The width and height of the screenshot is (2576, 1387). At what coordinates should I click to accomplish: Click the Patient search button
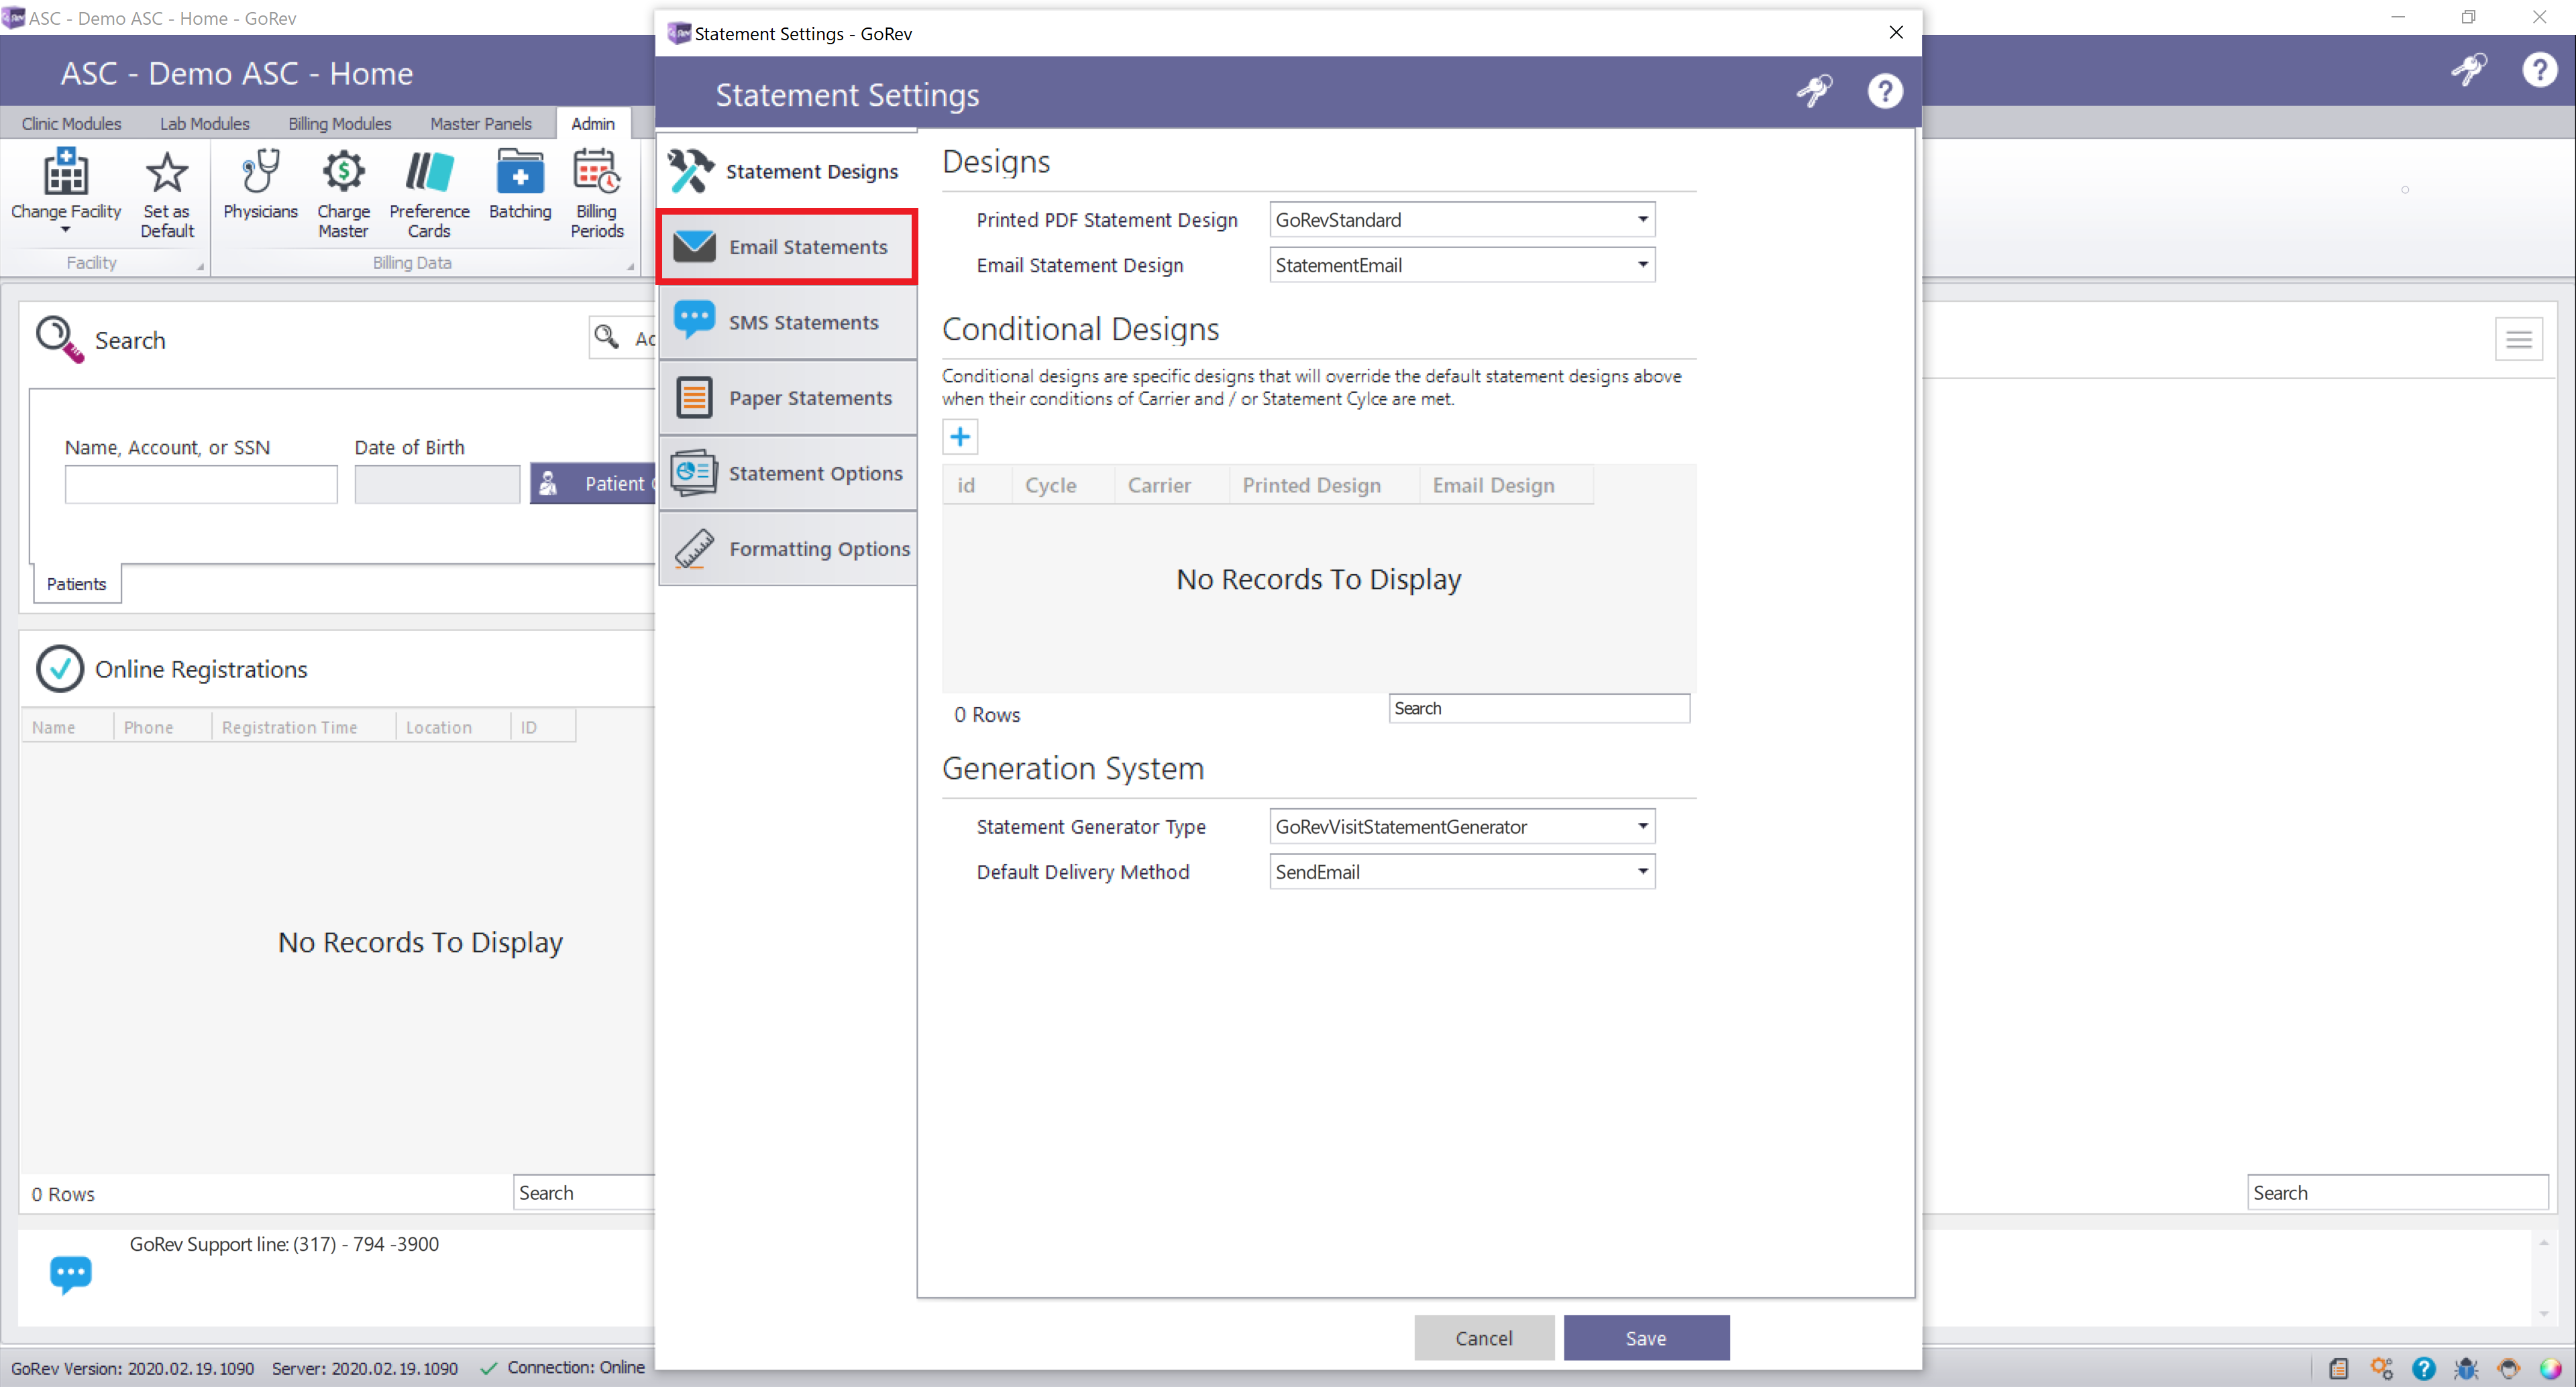point(593,484)
